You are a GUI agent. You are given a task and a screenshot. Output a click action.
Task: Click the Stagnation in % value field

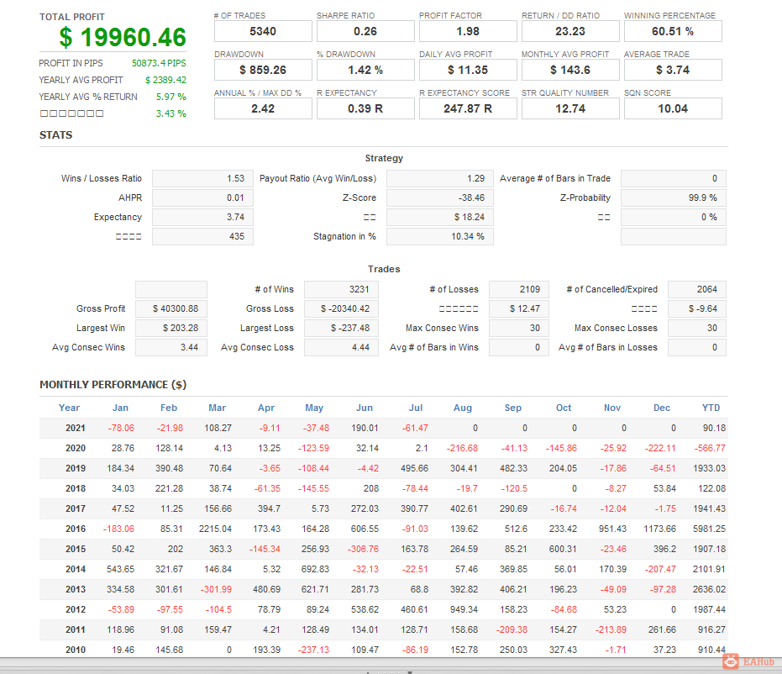[440, 236]
